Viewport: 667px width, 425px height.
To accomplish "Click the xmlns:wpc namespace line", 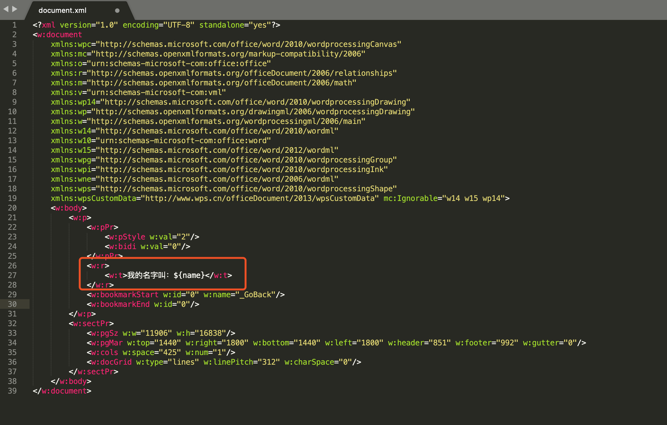I will tap(226, 44).
